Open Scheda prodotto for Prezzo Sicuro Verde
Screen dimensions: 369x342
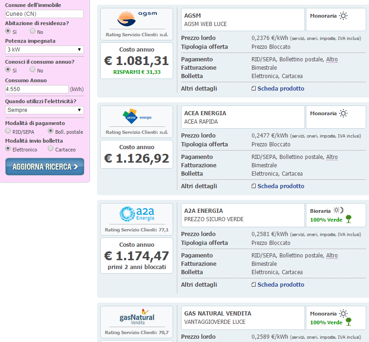281,284
